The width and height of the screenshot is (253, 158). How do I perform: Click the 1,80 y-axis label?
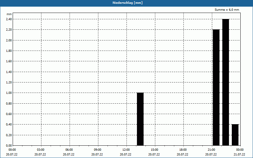9,51
